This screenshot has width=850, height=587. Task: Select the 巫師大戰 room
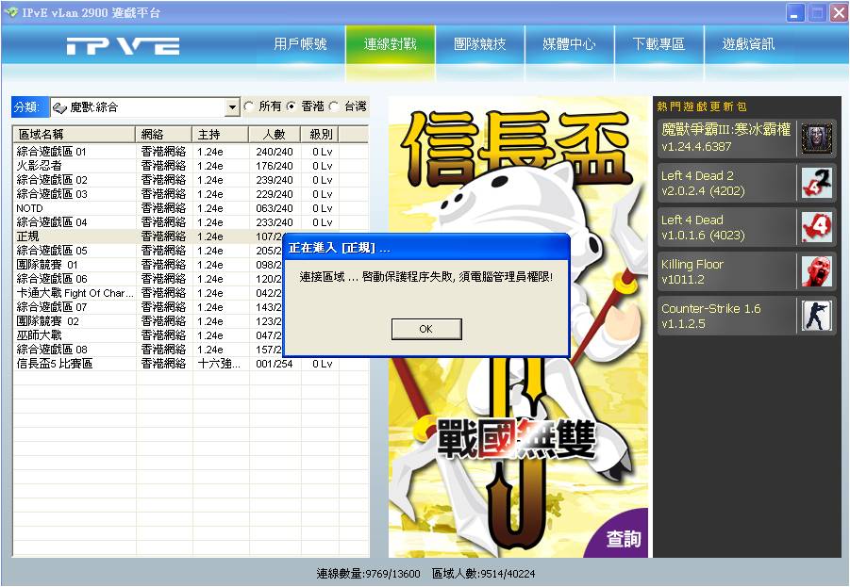click(147, 335)
